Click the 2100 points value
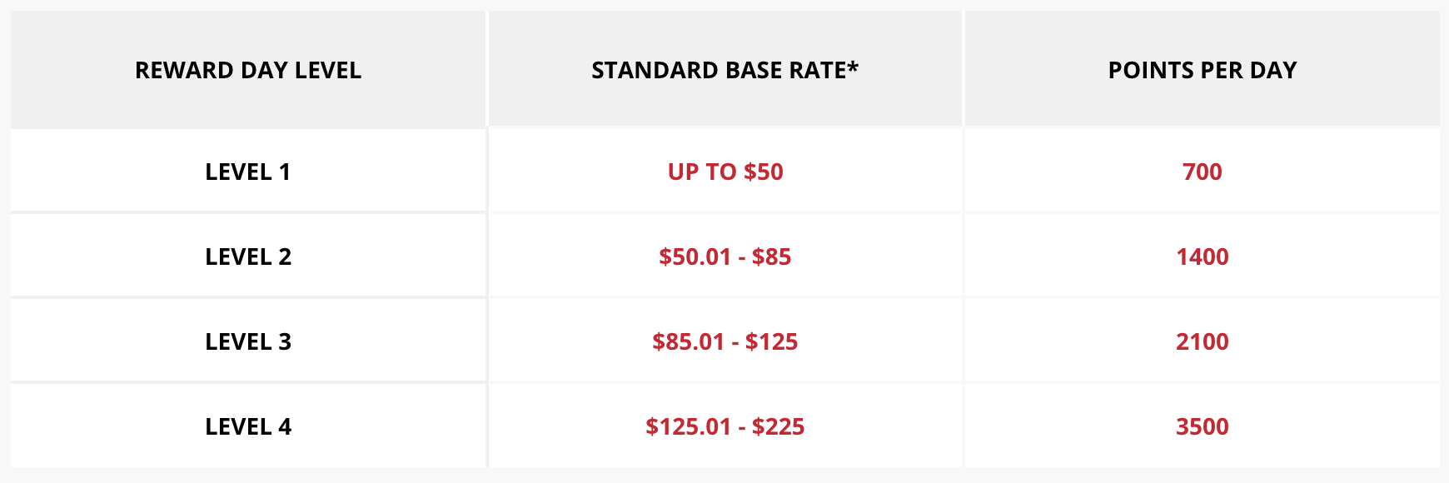 coord(1203,341)
